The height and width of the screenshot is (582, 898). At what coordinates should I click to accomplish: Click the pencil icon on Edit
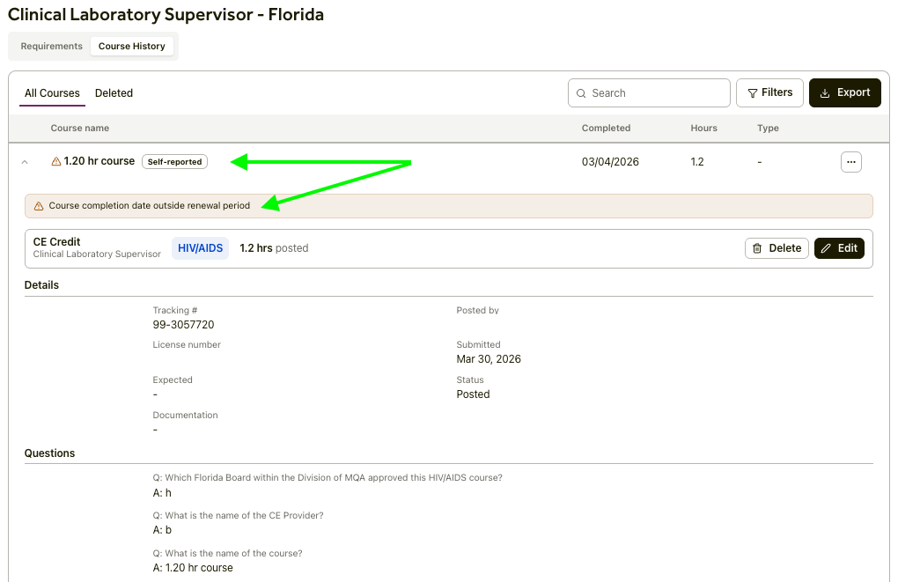click(826, 248)
